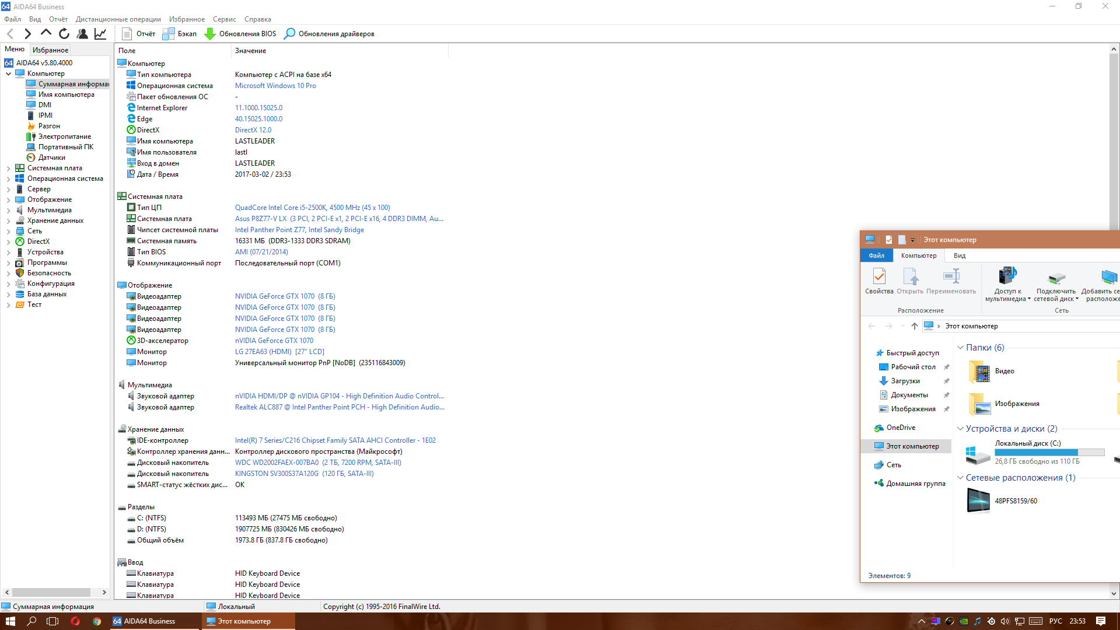
Task: Switch to the Избранное tab
Action: coord(50,50)
